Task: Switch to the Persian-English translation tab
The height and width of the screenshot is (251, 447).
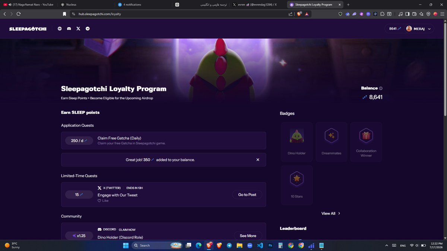Action: pos(201,4)
